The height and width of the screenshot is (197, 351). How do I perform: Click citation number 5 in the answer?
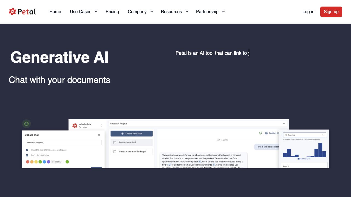coord(214,165)
